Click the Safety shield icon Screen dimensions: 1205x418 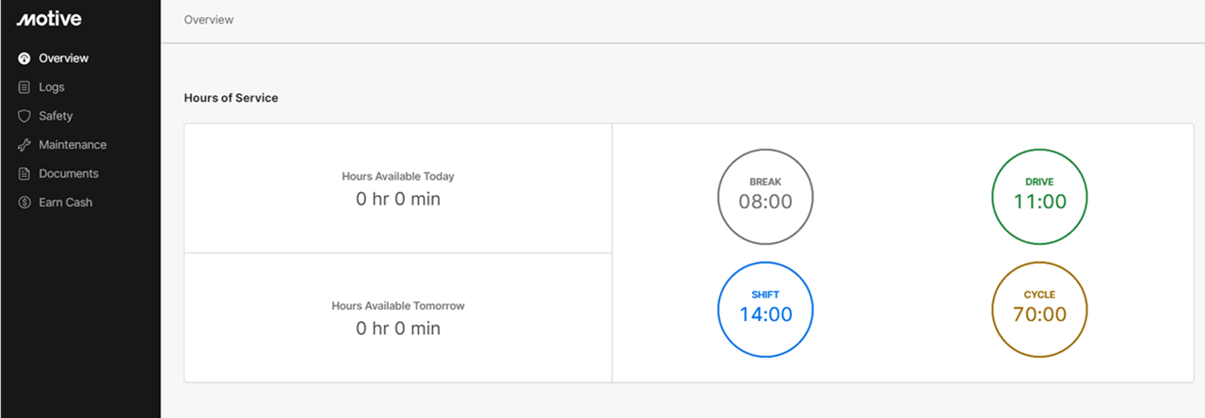click(x=24, y=116)
